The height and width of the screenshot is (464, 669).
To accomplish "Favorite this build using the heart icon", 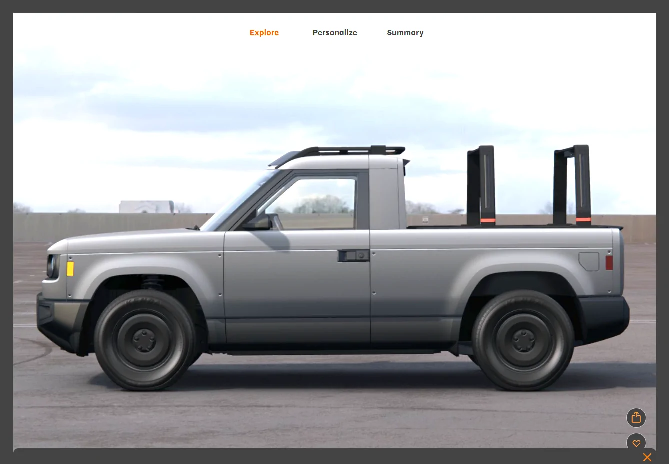I will [636, 443].
